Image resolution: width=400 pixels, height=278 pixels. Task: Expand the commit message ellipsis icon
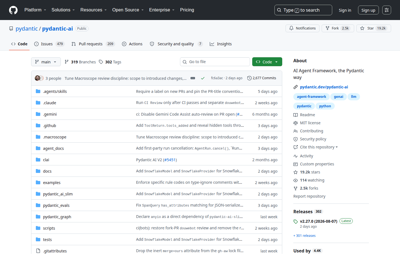[x=193, y=78]
